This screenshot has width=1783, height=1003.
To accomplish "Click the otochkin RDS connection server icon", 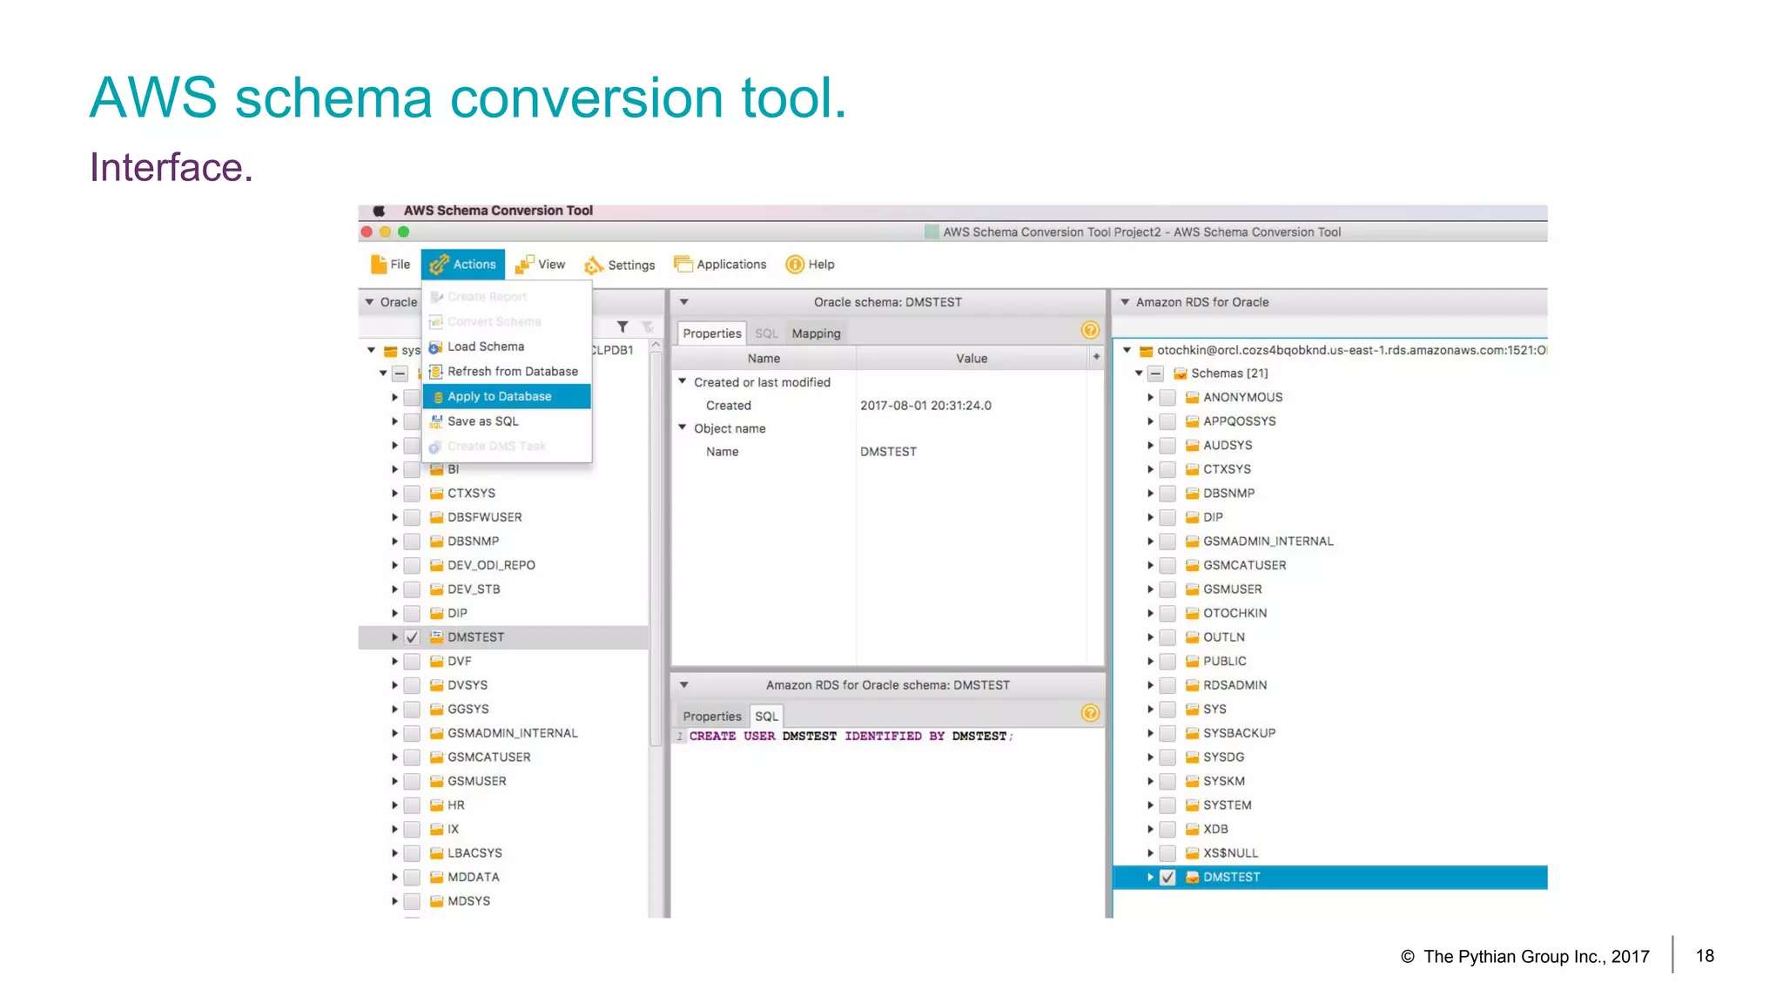I will tap(1146, 351).
